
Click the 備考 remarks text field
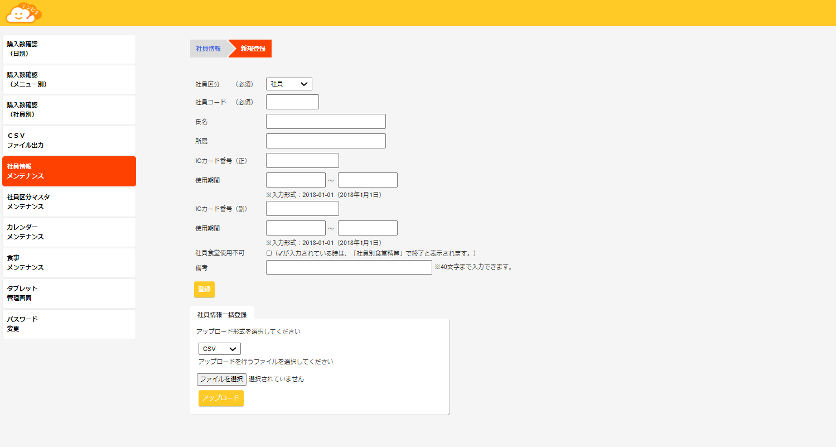[x=349, y=267]
